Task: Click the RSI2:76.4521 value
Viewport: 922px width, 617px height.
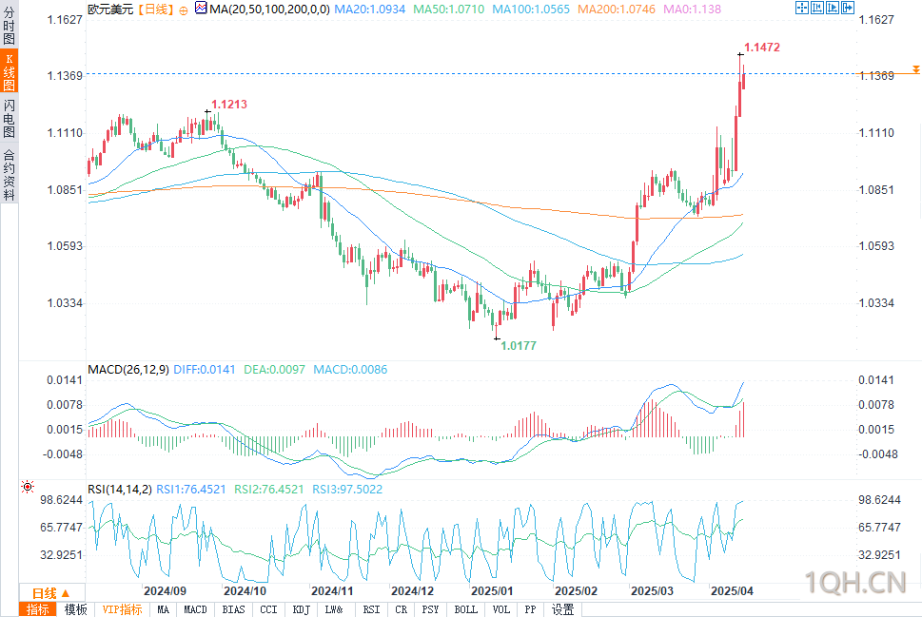Action: (268, 489)
